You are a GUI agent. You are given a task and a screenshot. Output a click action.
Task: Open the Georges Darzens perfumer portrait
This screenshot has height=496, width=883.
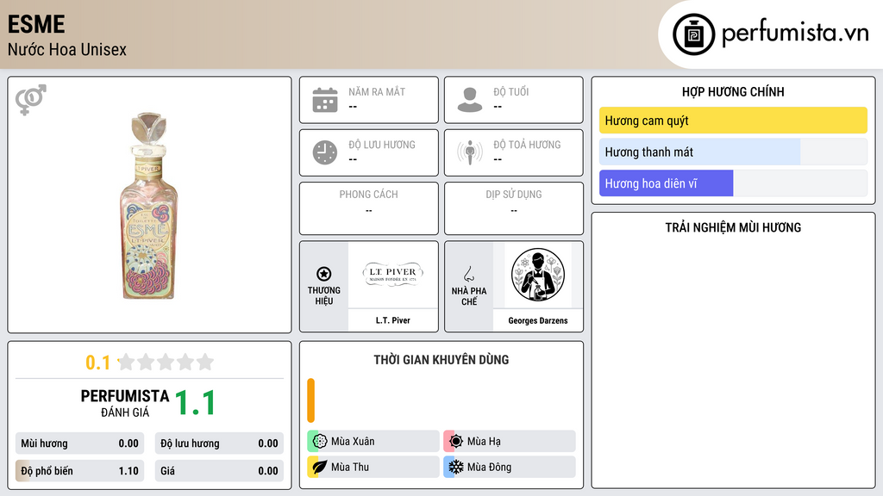coord(538,275)
